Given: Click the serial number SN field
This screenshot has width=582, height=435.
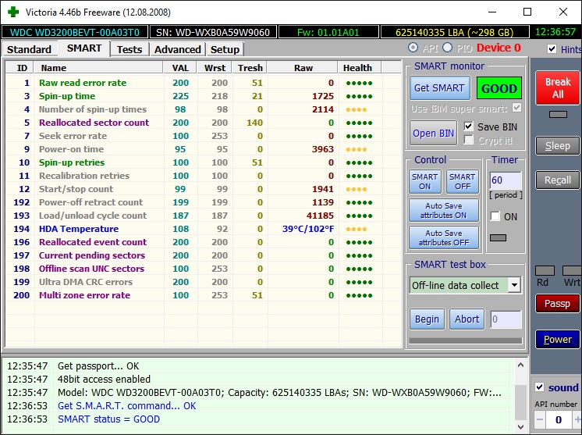Looking at the screenshot, I should [x=213, y=32].
